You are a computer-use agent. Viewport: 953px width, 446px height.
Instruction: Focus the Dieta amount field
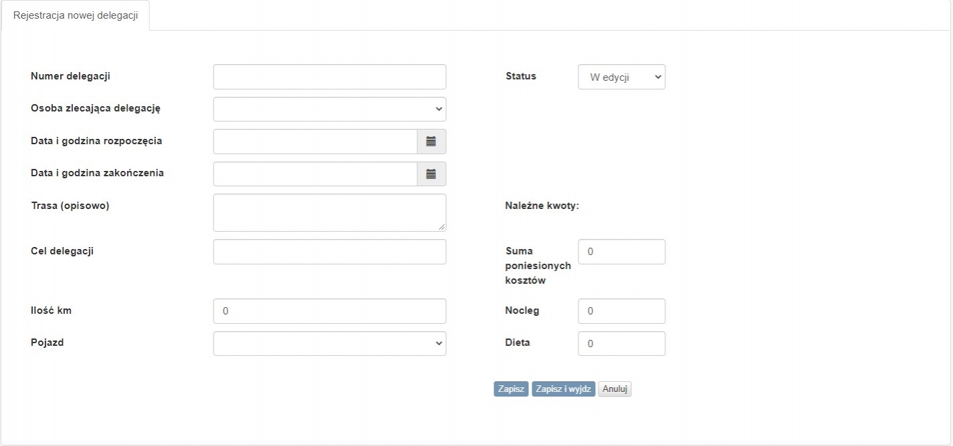[x=621, y=343]
